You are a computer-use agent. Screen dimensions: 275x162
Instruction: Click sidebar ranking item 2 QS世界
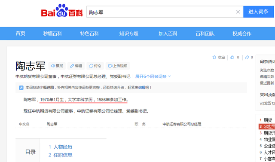click(x=267, y=127)
